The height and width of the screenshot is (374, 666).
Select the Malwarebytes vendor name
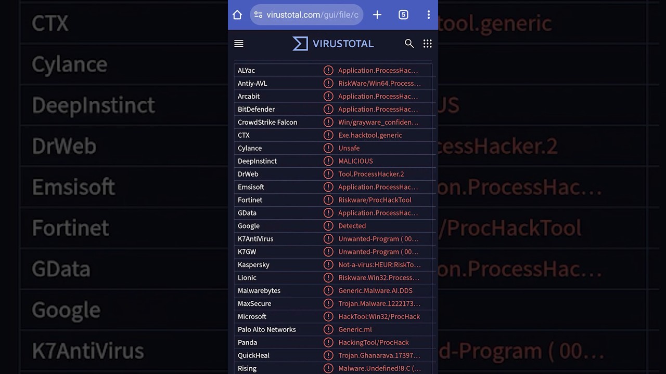tap(259, 291)
